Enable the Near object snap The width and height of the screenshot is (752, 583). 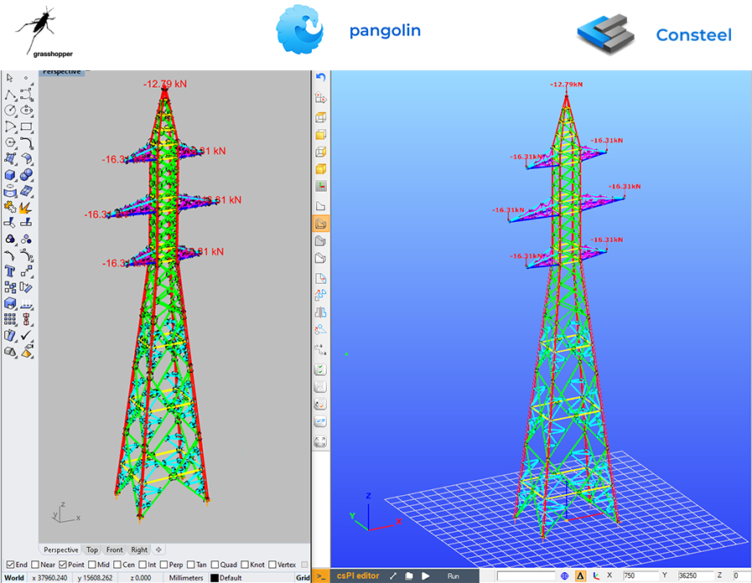34,565
